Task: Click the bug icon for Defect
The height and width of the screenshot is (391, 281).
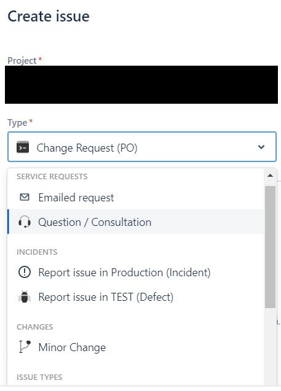Action: coord(25,296)
